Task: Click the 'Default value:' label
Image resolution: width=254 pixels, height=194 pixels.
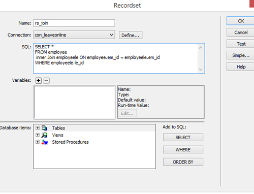Action: point(132,100)
